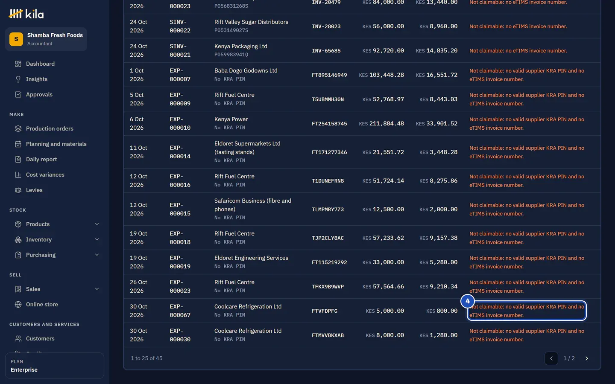This screenshot has width=615, height=384.
Task: Expand the Inventory submenu chevron
Action: pyautogui.click(x=97, y=239)
